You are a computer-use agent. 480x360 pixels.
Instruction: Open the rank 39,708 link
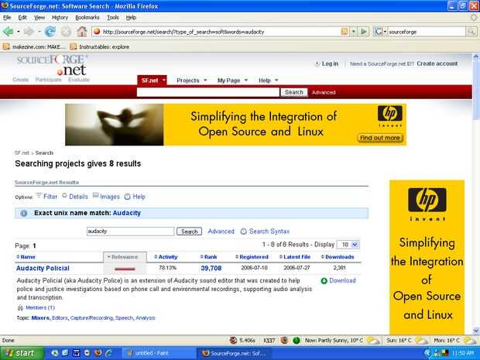tap(211, 268)
